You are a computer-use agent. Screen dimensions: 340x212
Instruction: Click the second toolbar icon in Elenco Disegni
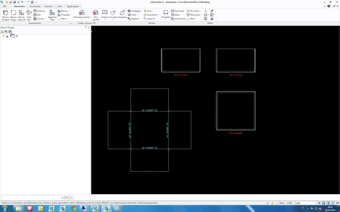[6, 32]
